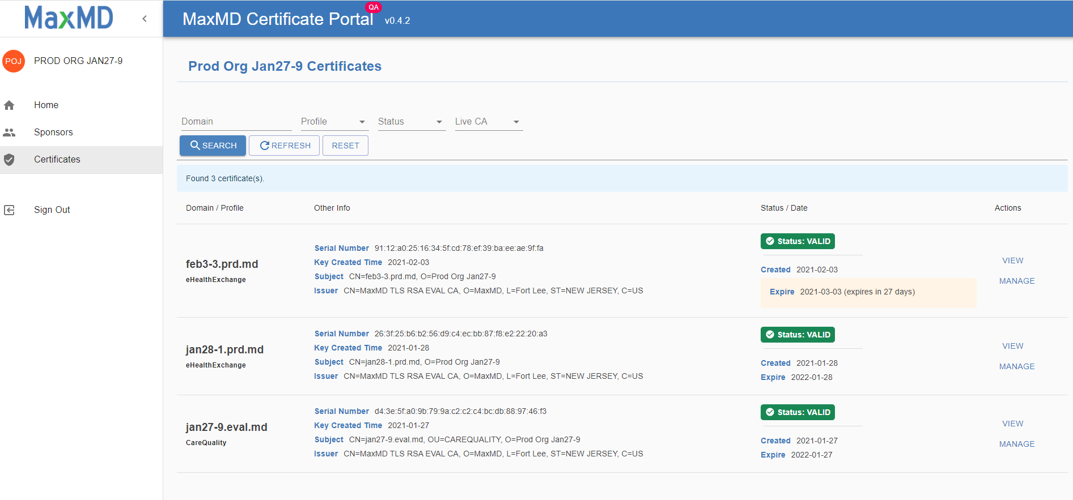Open the Status dropdown filter

point(411,122)
